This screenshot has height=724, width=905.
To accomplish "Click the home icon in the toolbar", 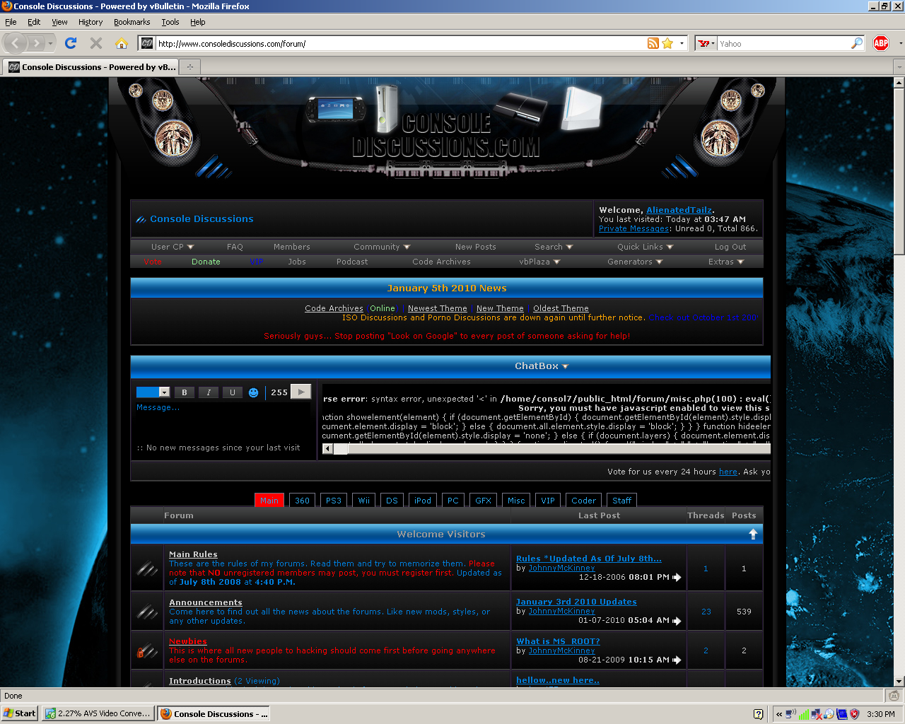I will point(122,43).
